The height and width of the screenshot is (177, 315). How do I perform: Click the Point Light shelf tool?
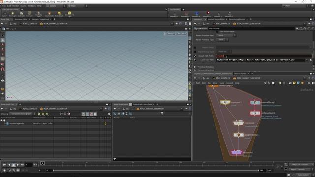13,14
